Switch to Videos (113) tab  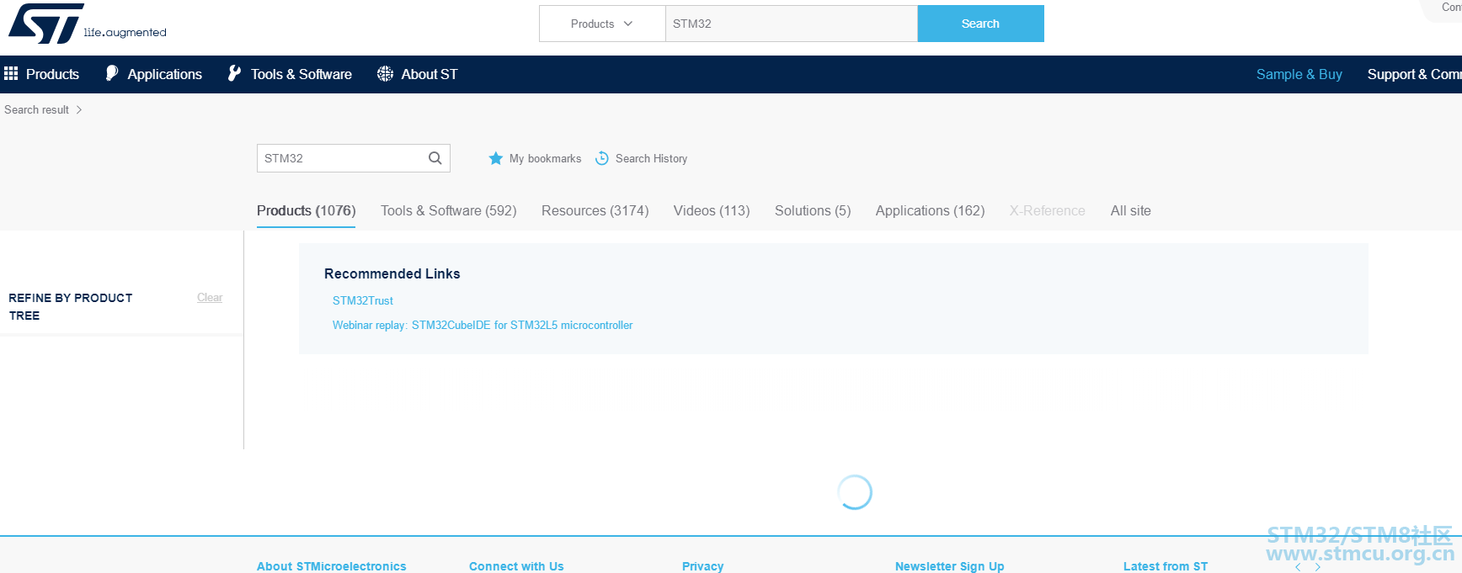[712, 210]
